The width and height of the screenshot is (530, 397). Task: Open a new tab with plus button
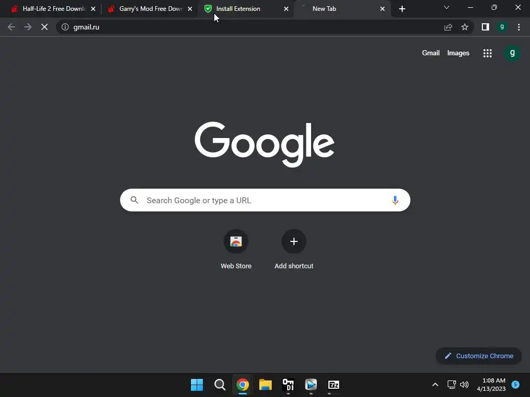[402, 9]
